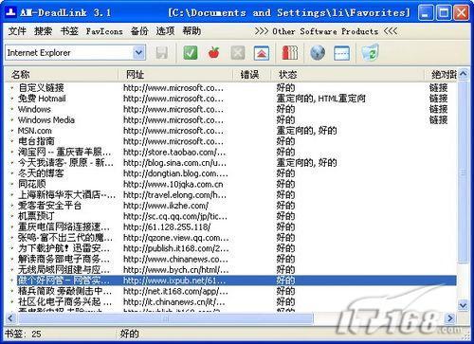This screenshot has width=474, height=344.
Task: Click the red apple toolbar icon
Action: [213, 53]
